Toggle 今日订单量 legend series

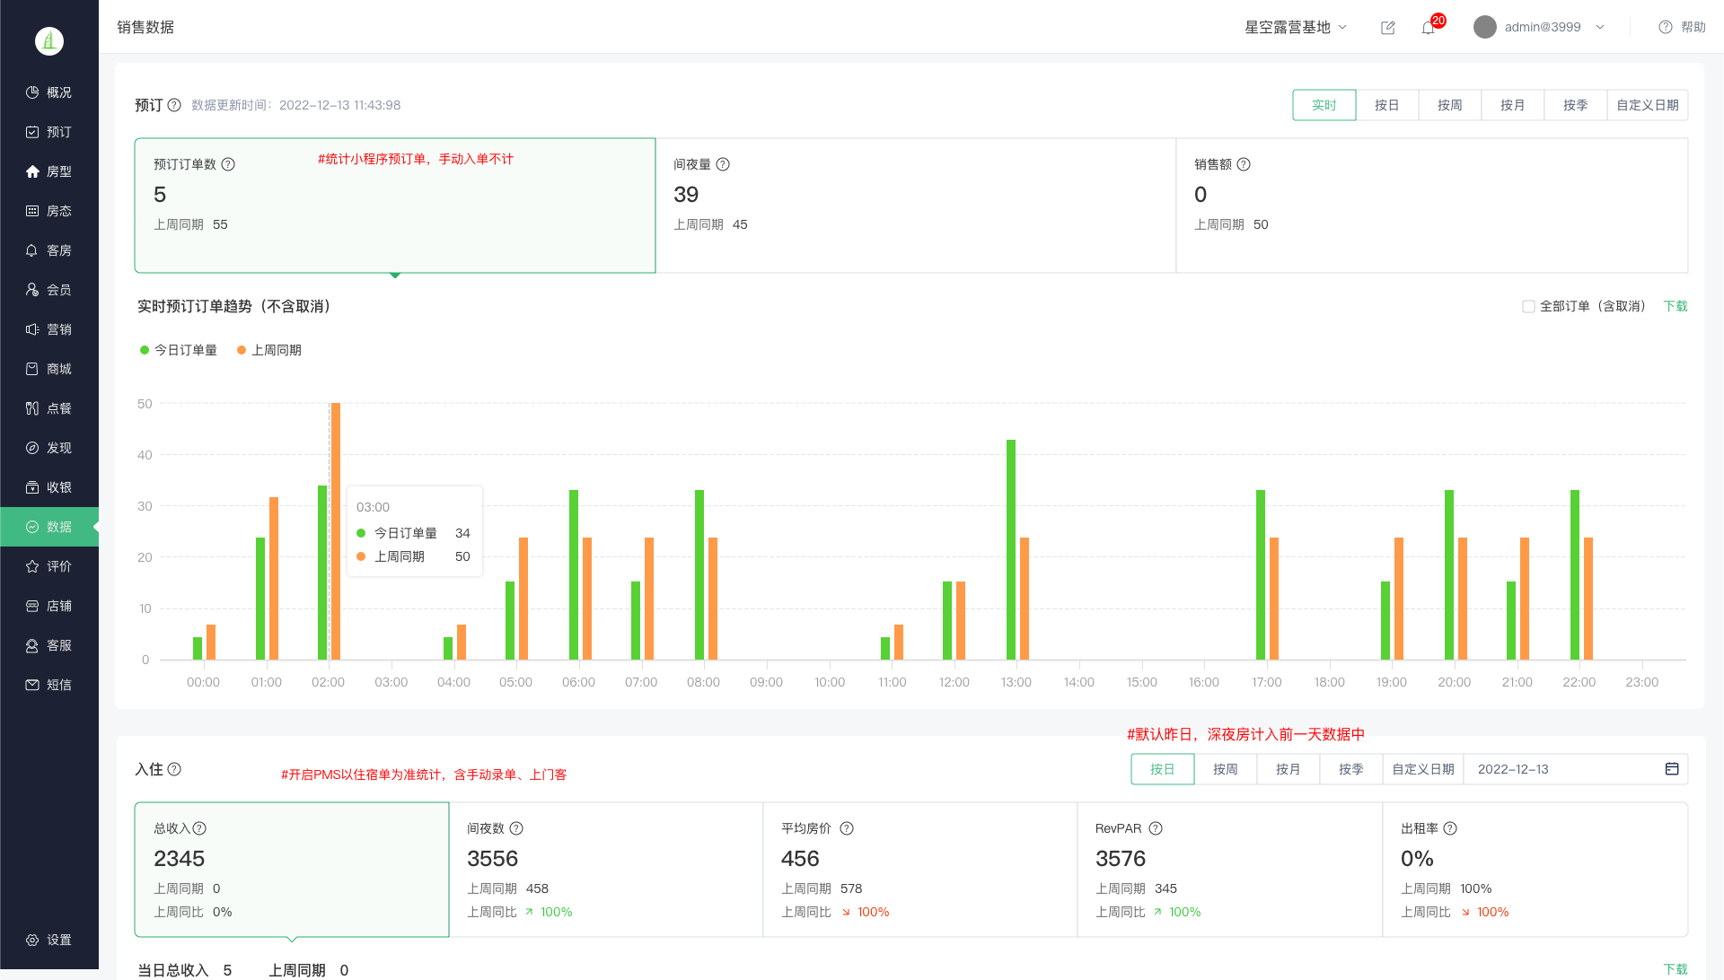point(179,350)
